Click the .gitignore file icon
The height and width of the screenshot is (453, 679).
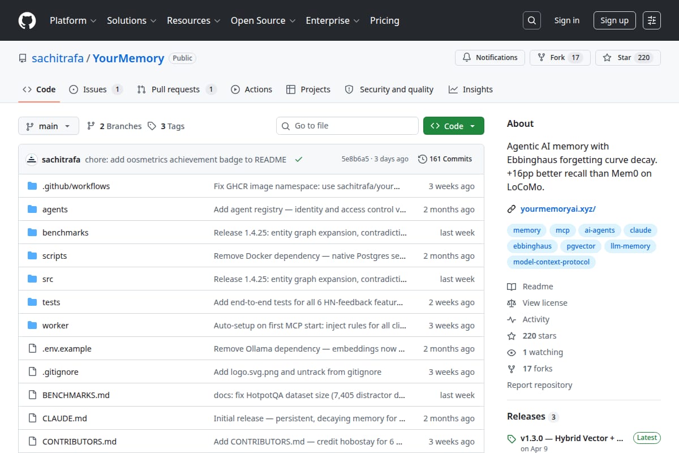point(32,372)
